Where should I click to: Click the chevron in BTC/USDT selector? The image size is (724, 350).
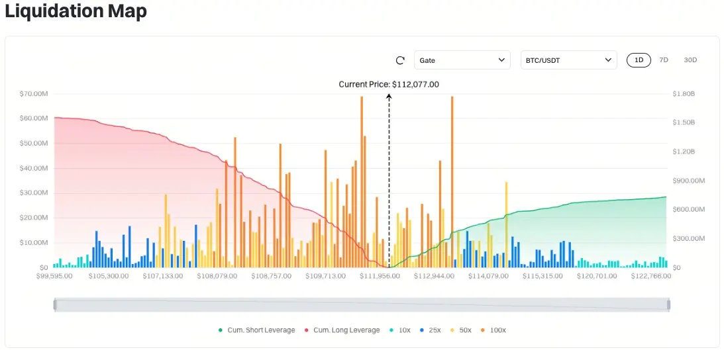(608, 60)
